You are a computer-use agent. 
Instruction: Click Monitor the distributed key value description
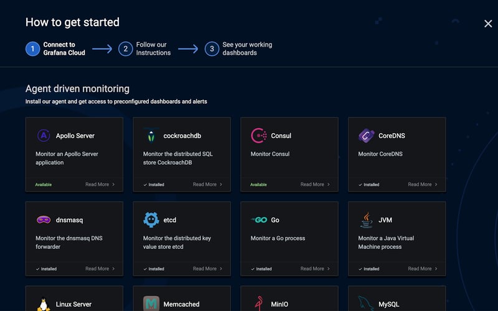pyautogui.click(x=177, y=243)
